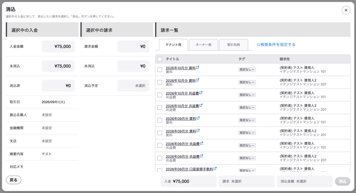Click the bottom bar 入金 ¥75,000 summary
The width and height of the screenshot is (356, 193).
(189, 181)
